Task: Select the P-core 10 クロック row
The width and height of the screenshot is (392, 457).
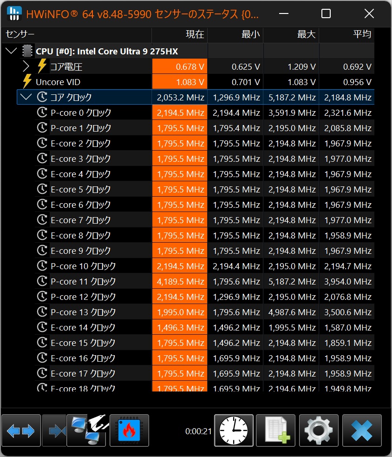Action: 204,266
